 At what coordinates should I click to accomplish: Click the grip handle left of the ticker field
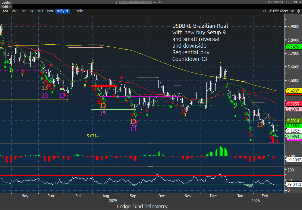tap(117, 2)
